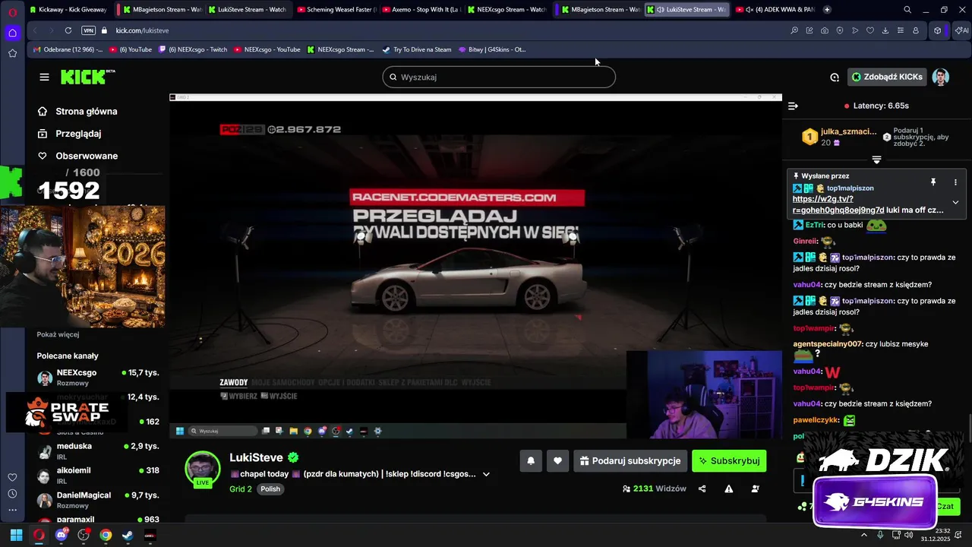Reload the page
This screenshot has width=972, height=547.
(68, 30)
